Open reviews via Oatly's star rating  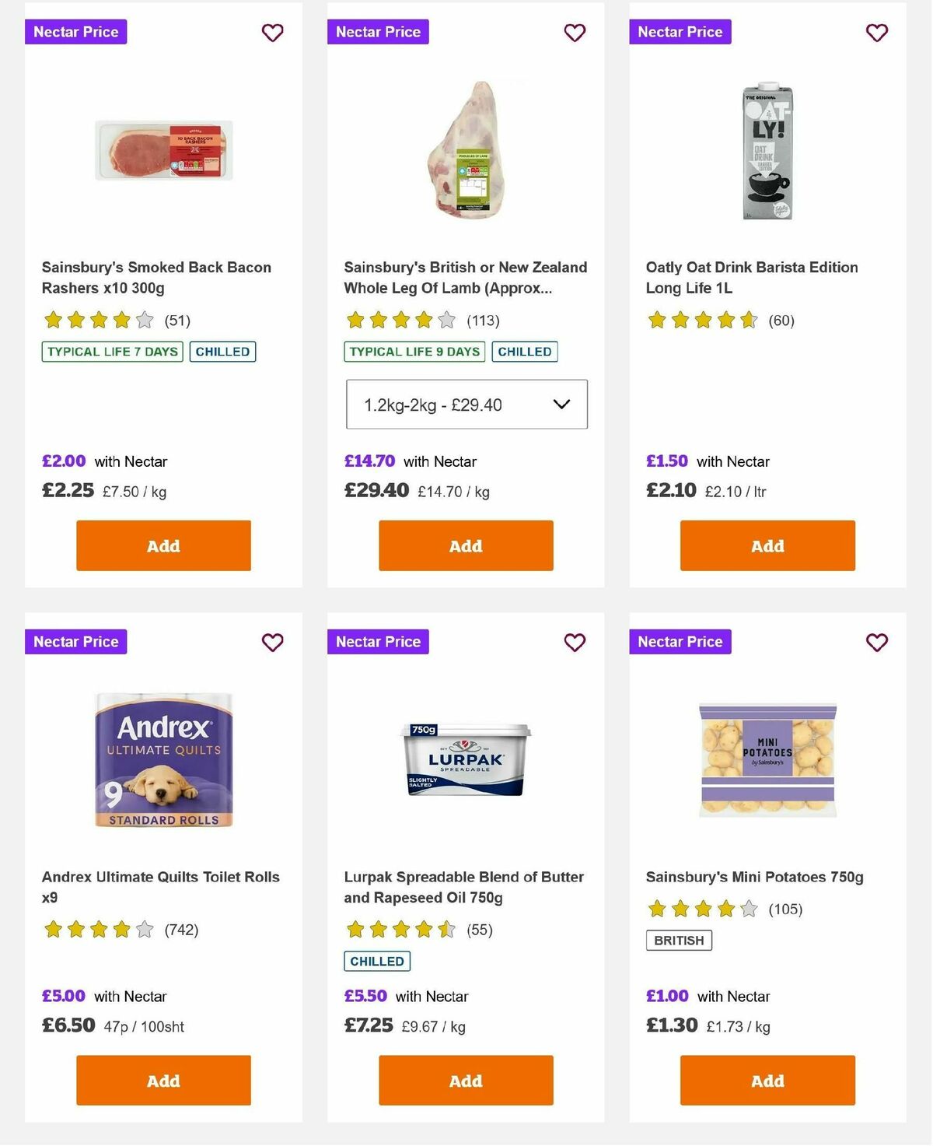(x=702, y=319)
